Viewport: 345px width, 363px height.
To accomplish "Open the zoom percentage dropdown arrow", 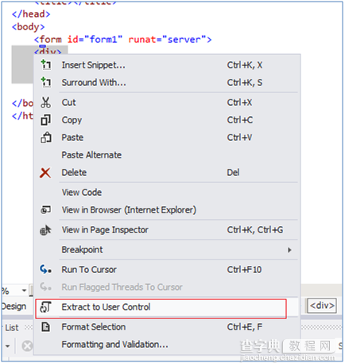I will [x=24, y=291].
